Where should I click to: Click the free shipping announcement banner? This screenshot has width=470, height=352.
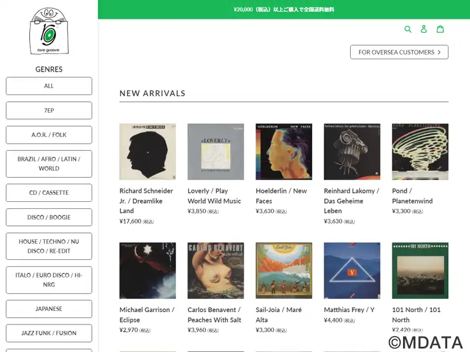[284, 9]
